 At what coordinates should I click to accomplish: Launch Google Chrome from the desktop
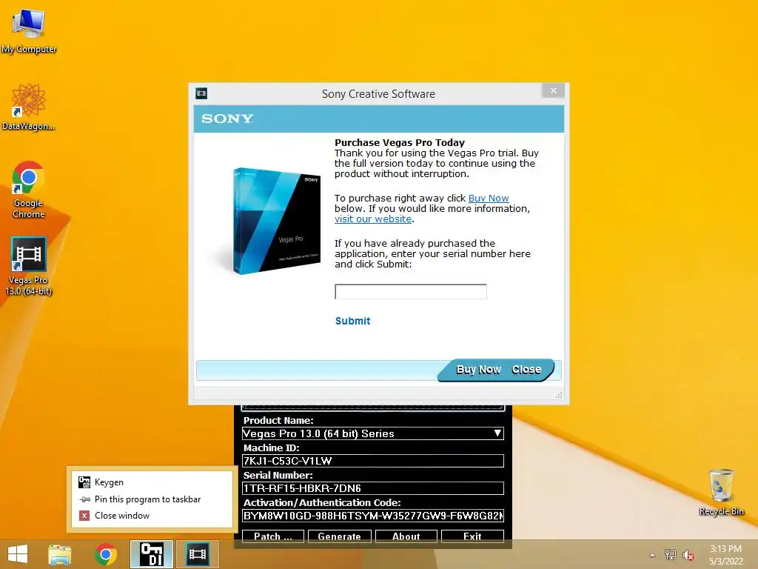coord(29,190)
